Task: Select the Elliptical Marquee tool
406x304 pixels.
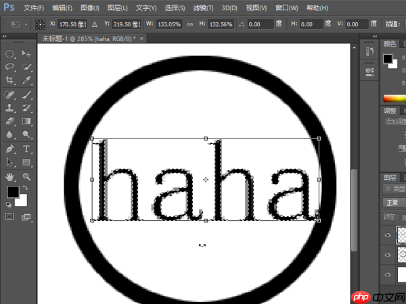Action: pyautogui.click(x=9, y=53)
